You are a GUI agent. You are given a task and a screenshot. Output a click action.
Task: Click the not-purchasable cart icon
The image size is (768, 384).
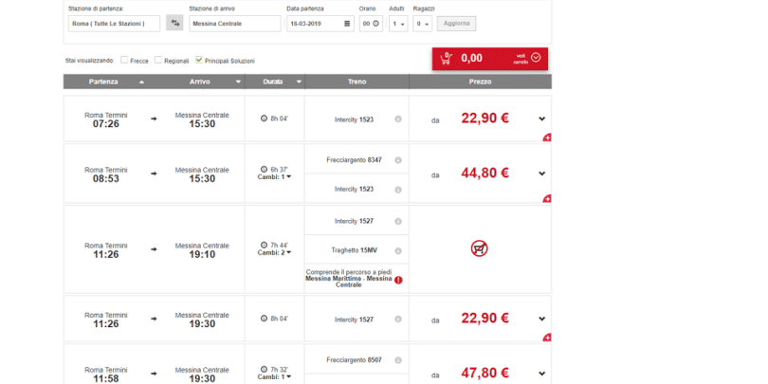[479, 248]
